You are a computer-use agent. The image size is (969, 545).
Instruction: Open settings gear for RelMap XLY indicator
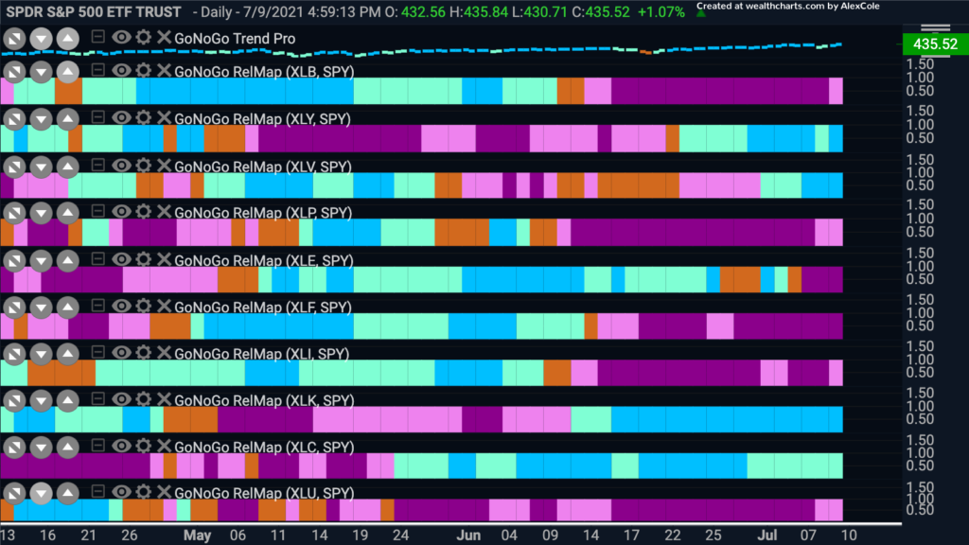(x=143, y=118)
